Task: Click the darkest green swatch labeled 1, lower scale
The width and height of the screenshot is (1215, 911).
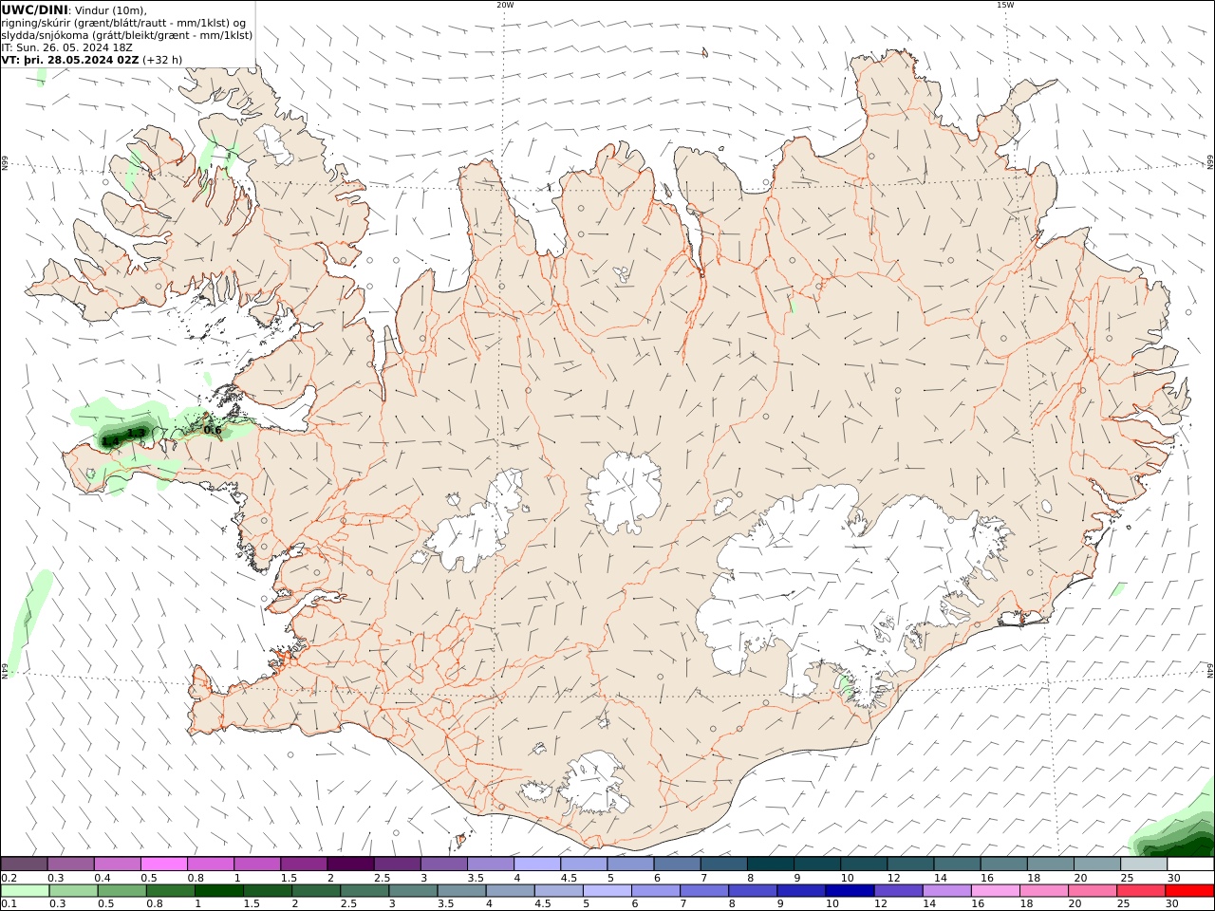Action: click(x=218, y=891)
